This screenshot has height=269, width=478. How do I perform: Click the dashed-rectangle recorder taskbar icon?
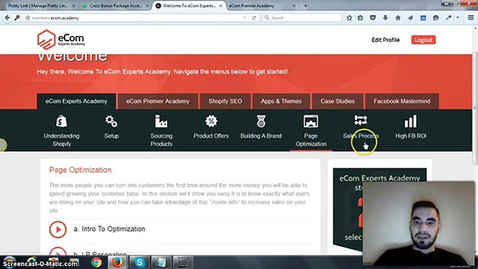coord(183,263)
